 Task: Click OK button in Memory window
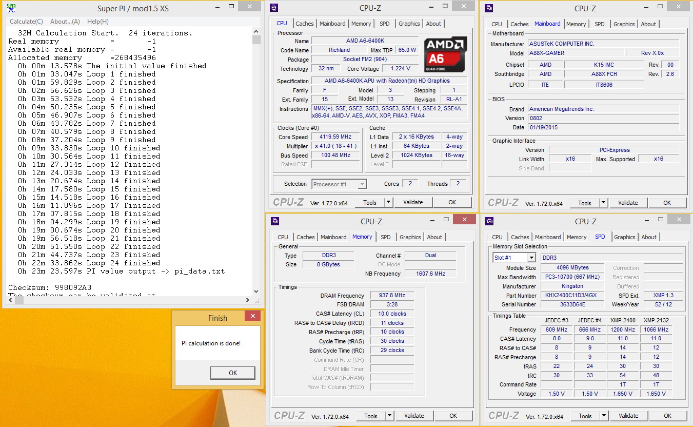point(453,416)
